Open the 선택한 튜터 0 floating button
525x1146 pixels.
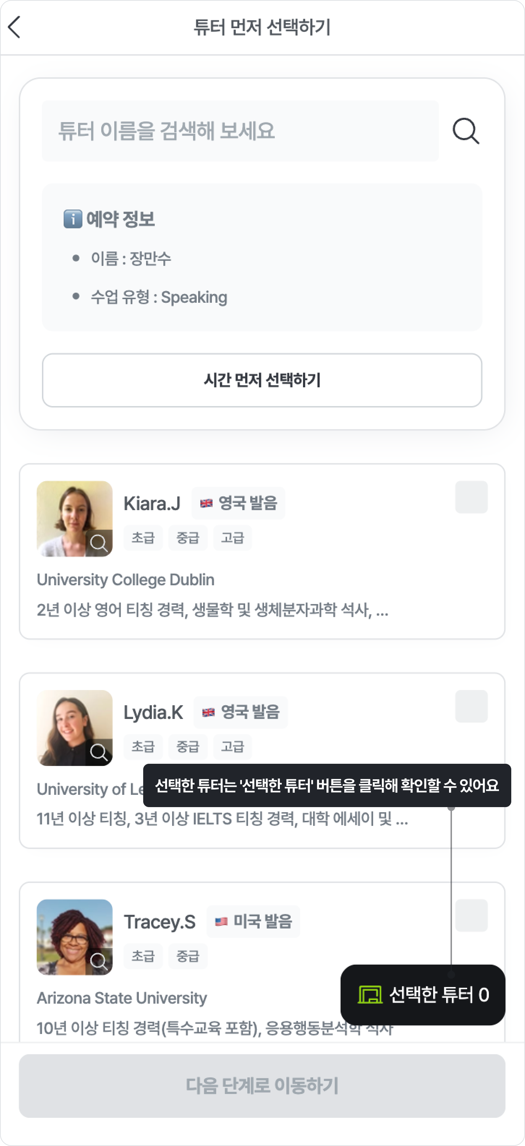point(423,995)
